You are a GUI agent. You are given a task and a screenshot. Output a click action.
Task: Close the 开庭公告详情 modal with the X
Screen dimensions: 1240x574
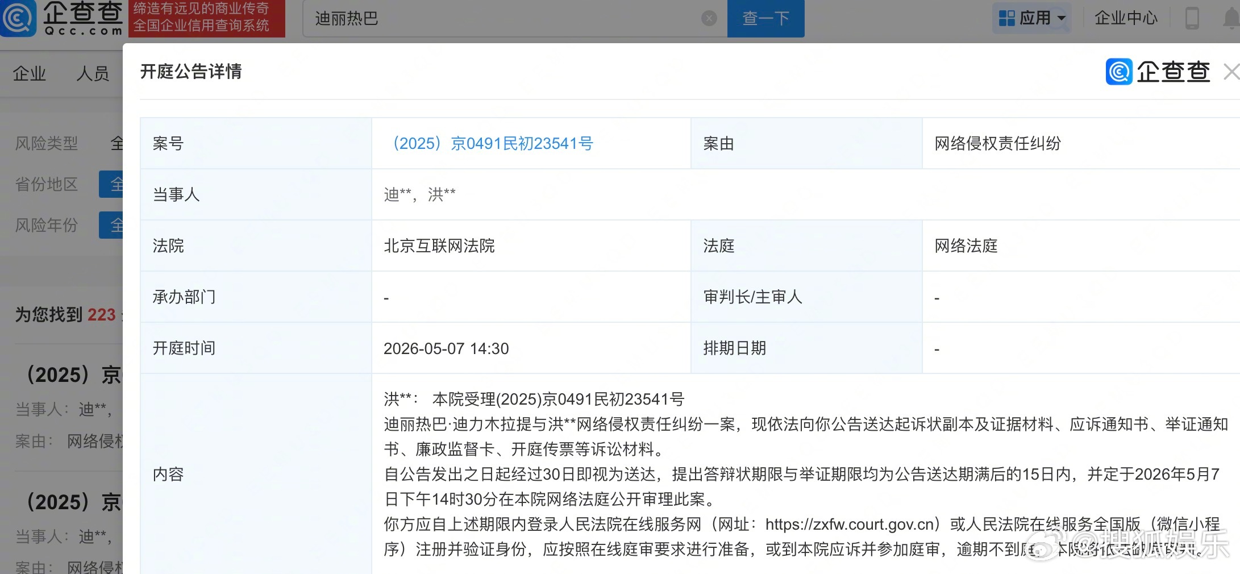point(1231,72)
